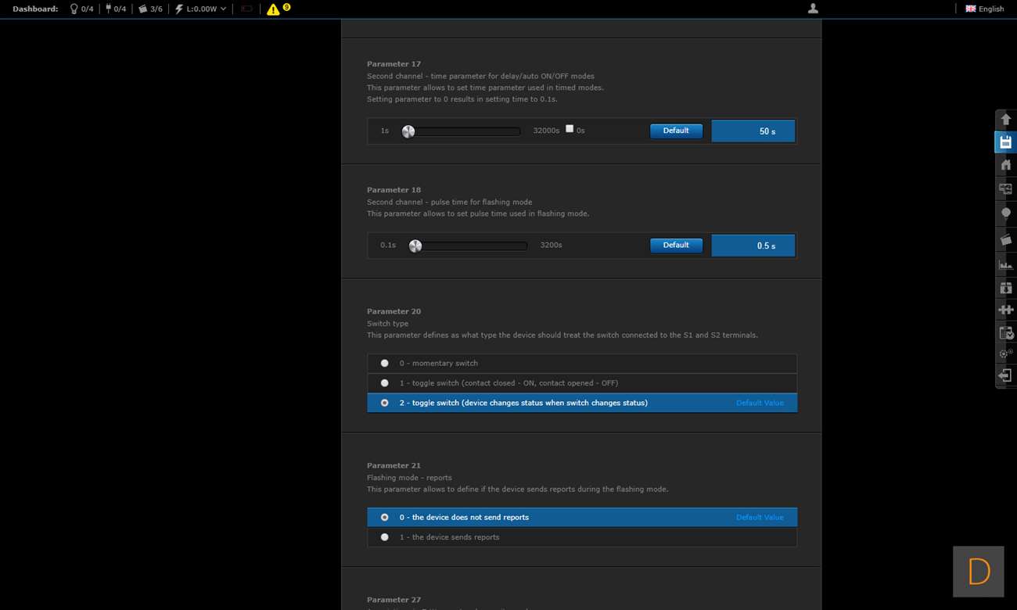Select '0 - momentary switch' radio option
Screen dimensions: 1017x610
384,363
